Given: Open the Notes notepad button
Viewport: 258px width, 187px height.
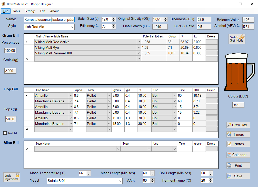Looking at the screenshot, I should coord(238,144).
